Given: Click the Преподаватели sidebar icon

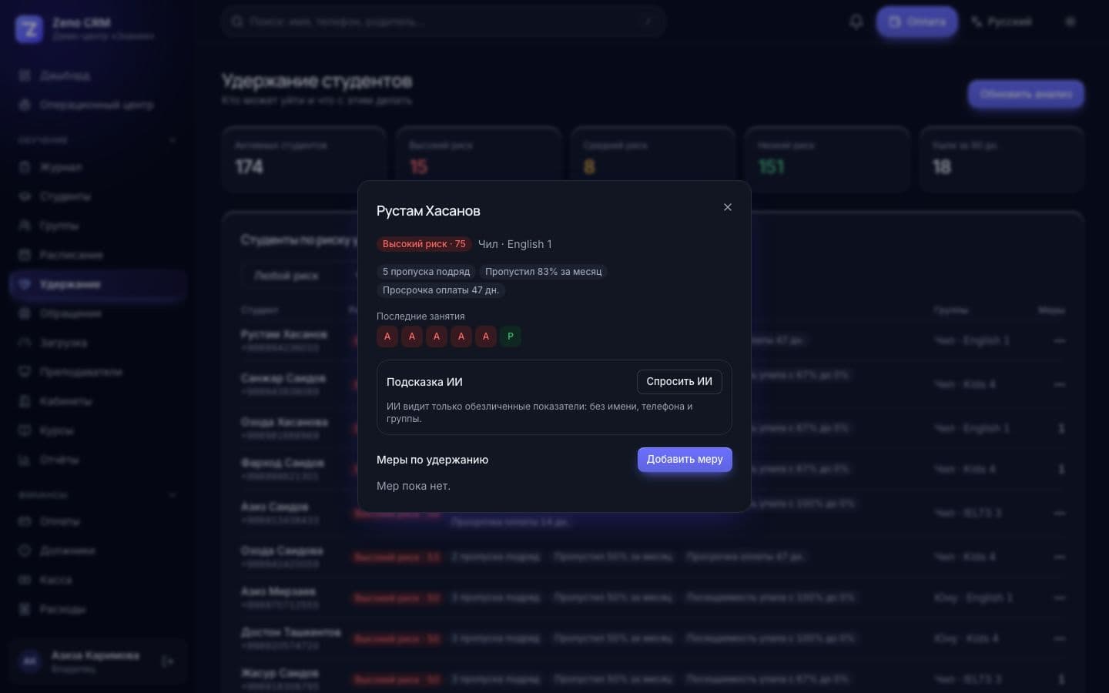Looking at the screenshot, I should point(25,372).
